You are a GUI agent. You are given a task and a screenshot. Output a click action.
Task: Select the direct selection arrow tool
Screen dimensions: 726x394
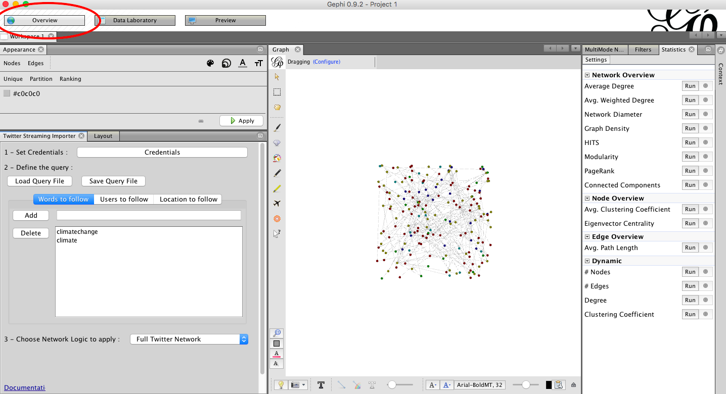pos(277,77)
